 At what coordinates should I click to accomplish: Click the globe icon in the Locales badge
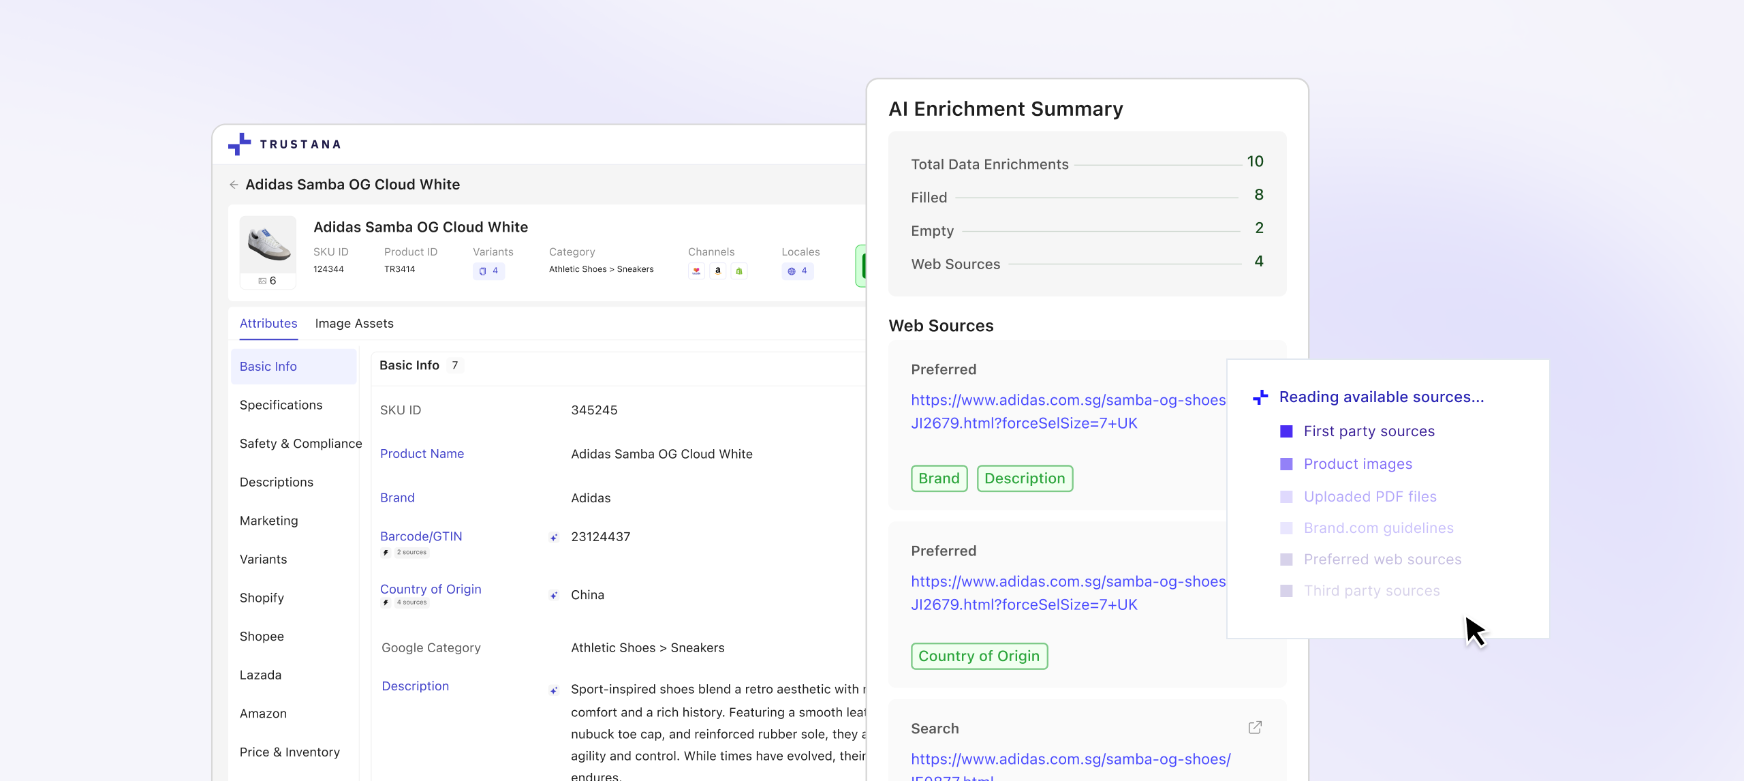pos(792,271)
